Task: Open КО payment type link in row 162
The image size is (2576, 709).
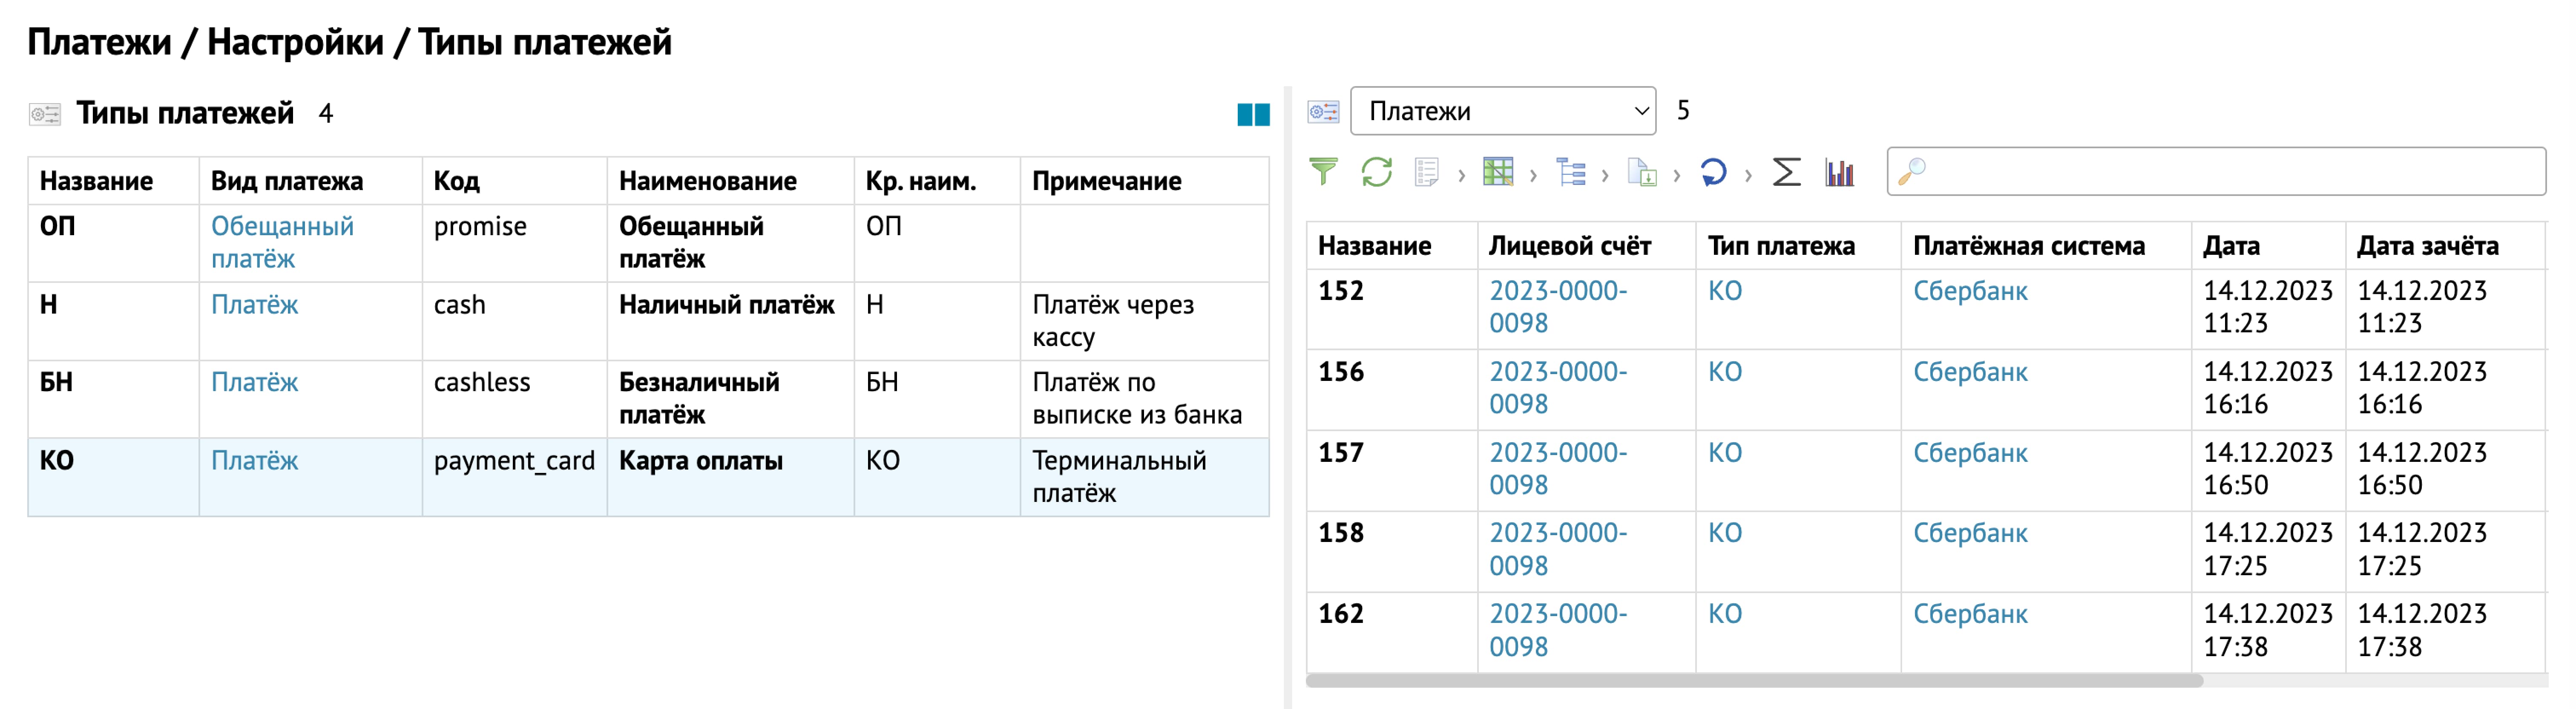Action: point(1725,614)
